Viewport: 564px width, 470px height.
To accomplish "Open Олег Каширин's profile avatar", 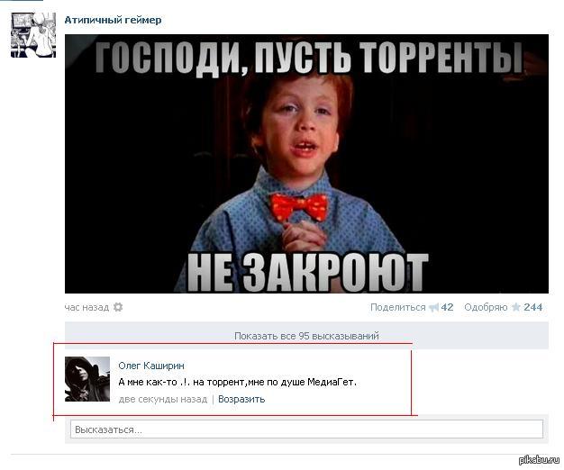I will click(x=87, y=379).
